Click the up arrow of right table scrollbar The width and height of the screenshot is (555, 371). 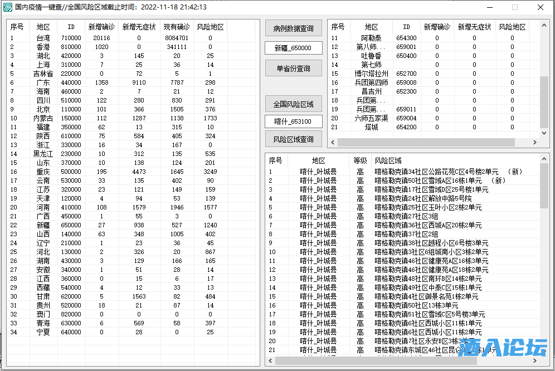pos(543,25)
